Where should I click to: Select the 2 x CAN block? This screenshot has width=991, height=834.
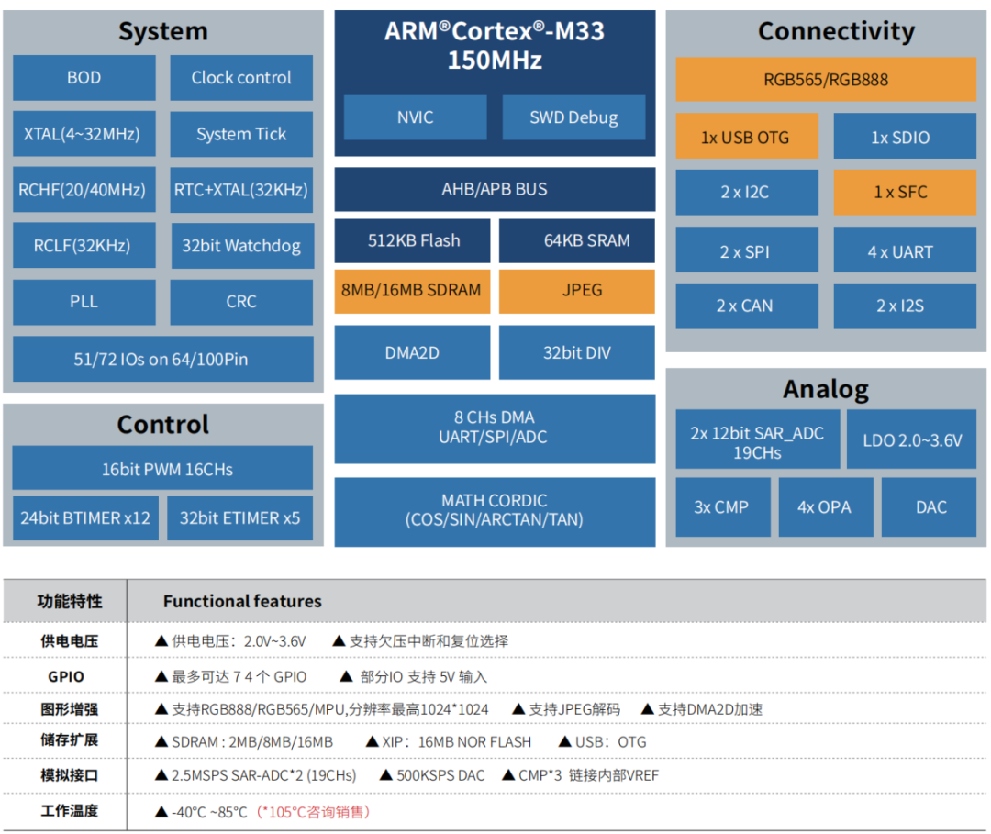[x=747, y=306]
